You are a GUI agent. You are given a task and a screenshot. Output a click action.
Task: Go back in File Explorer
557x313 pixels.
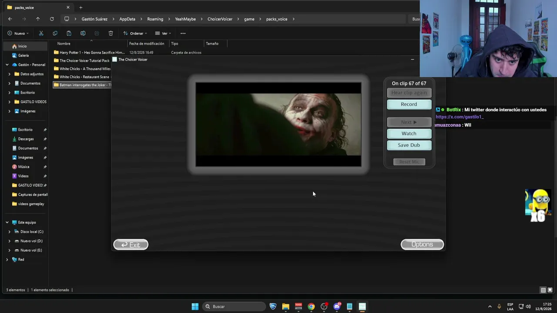tap(10, 19)
